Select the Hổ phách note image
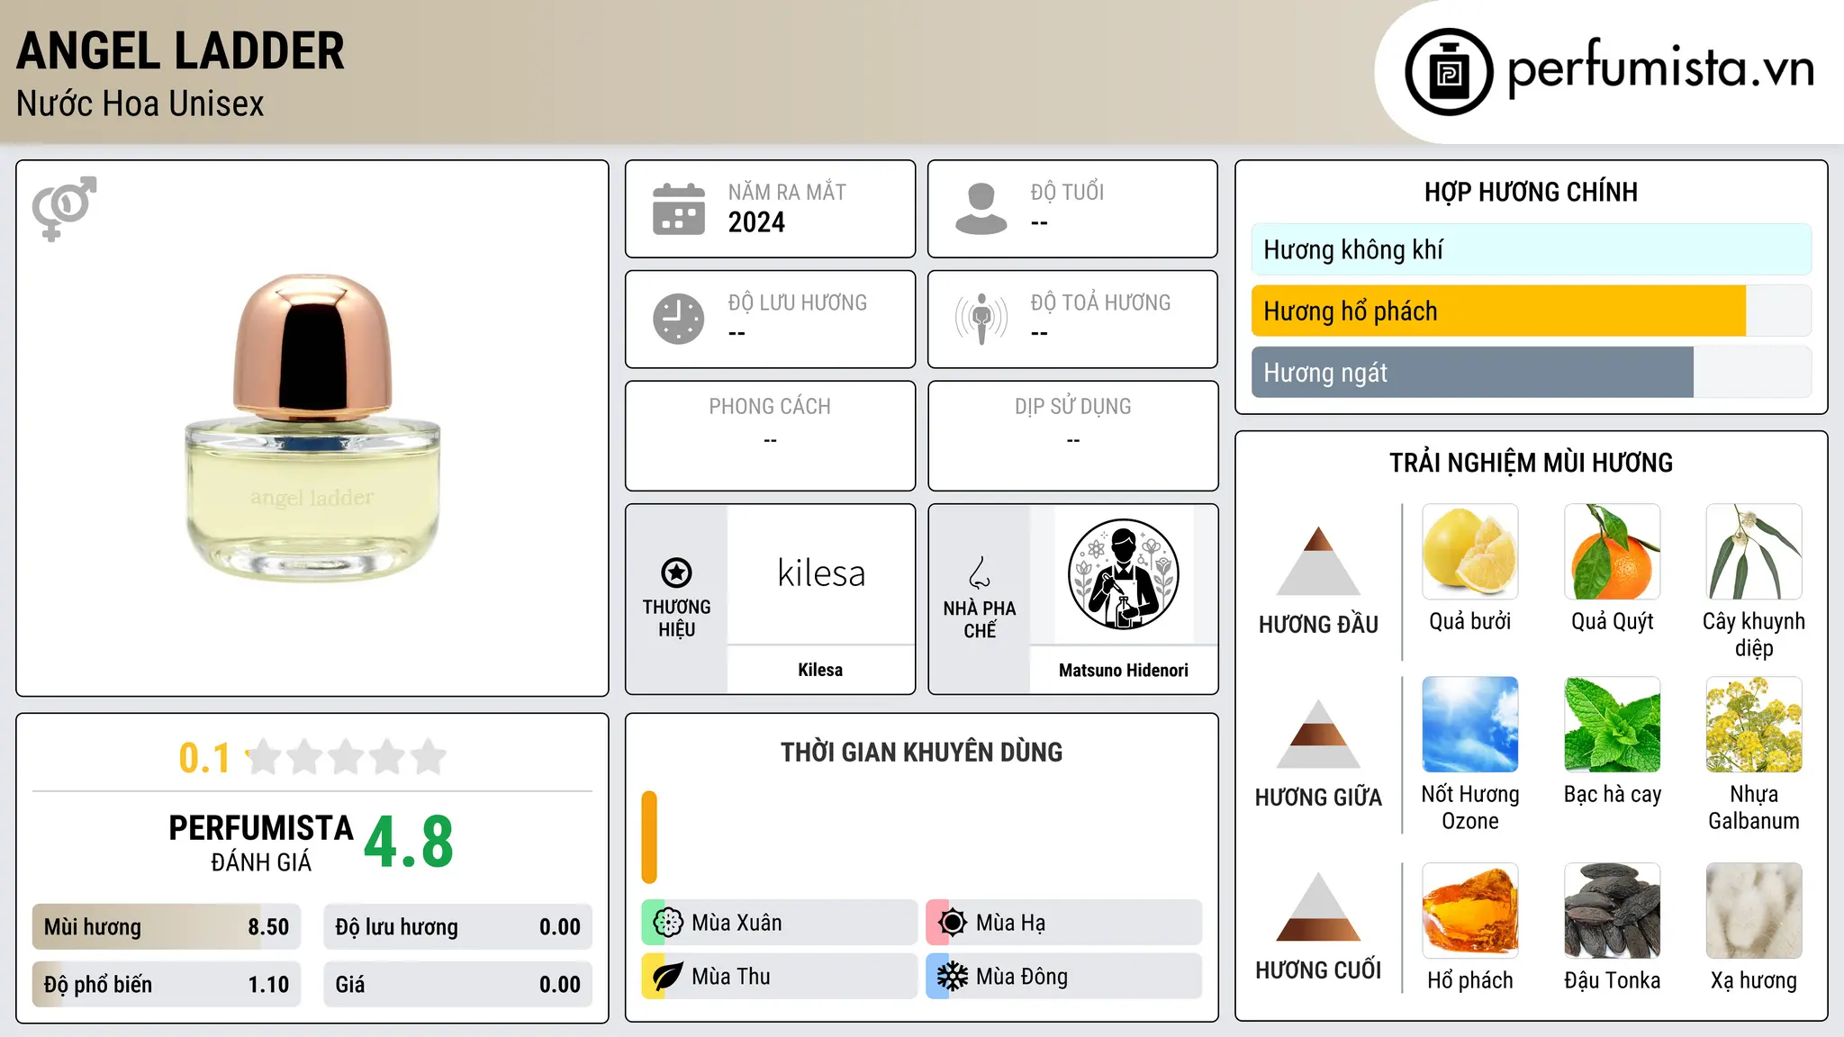This screenshot has height=1037, width=1844. click(1470, 911)
